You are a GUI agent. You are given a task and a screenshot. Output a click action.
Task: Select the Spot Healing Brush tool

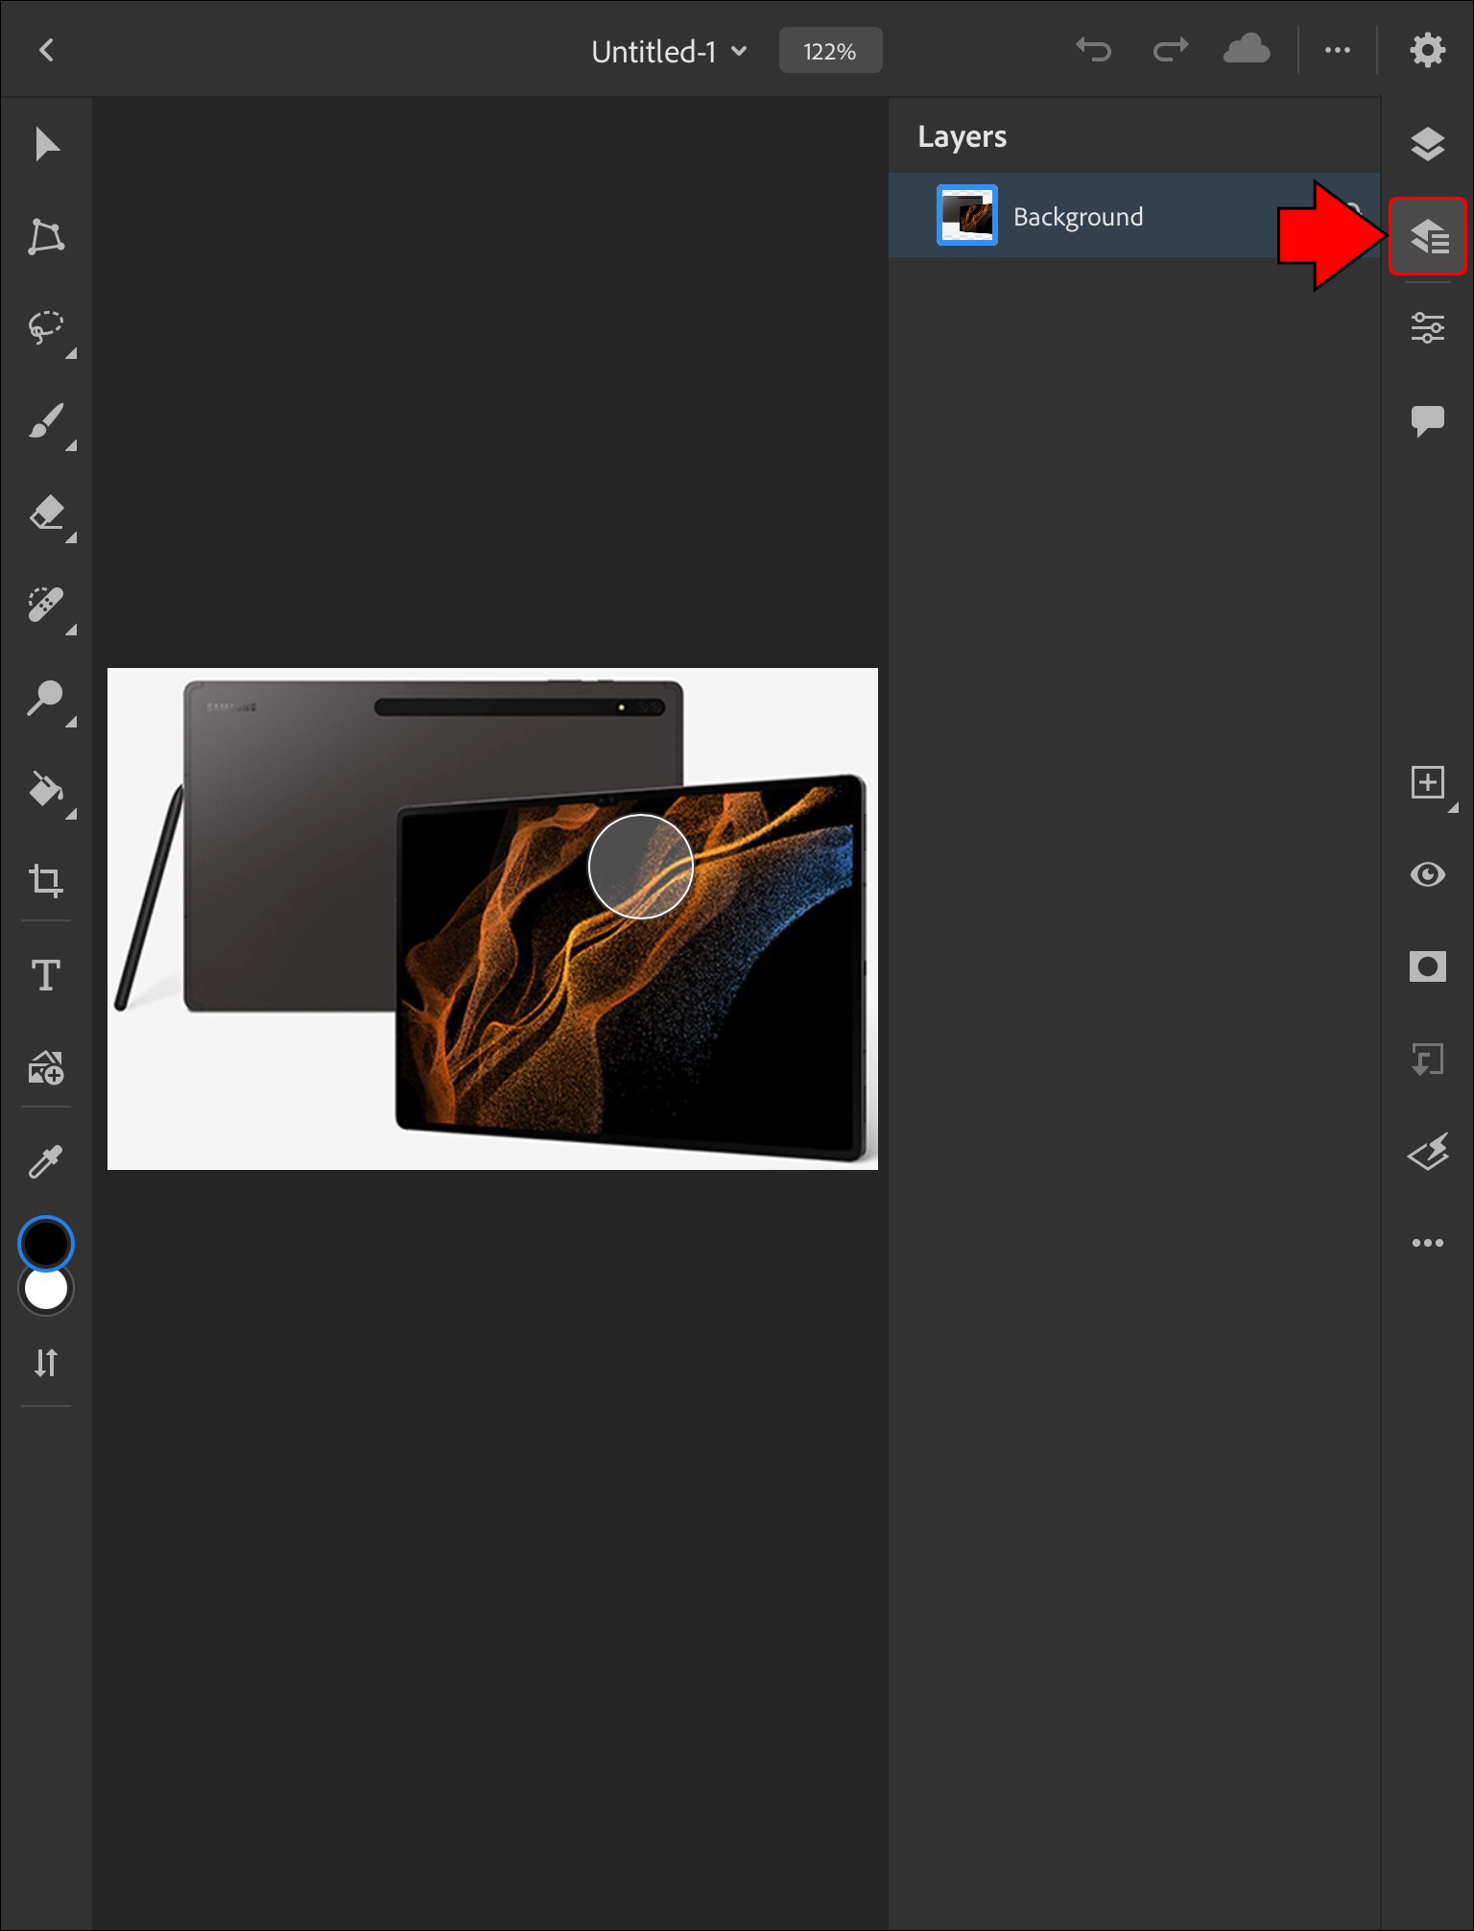click(x=46, y=605)
